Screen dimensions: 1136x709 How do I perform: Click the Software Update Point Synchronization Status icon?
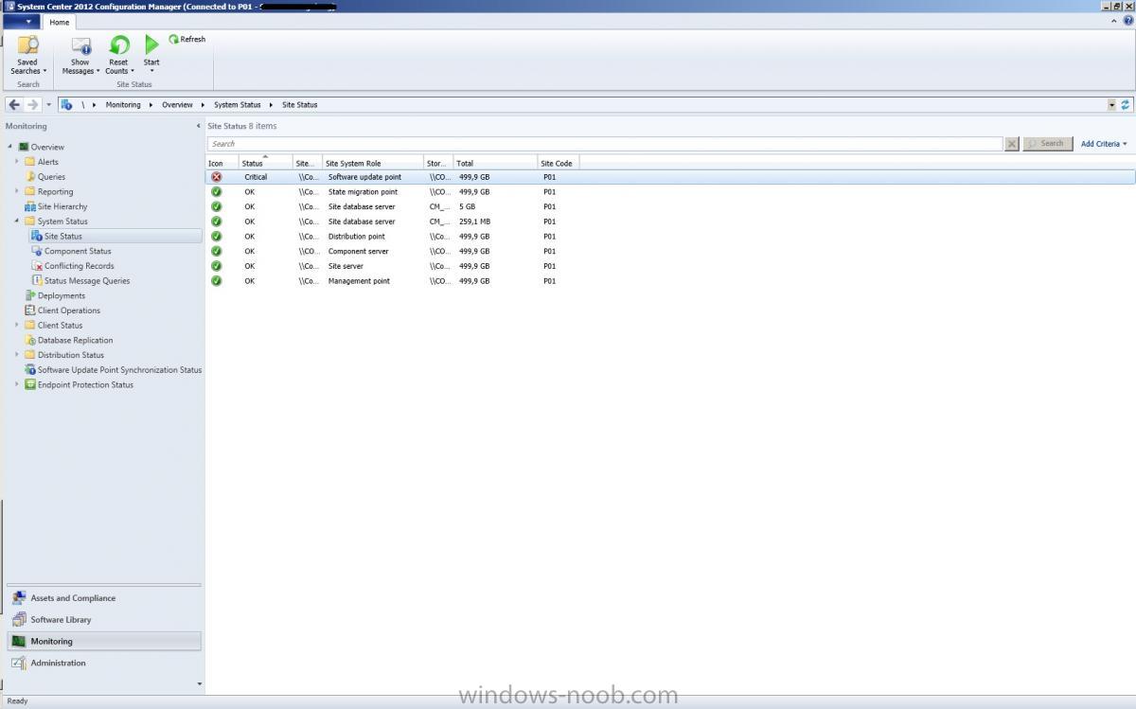(30, 370)
